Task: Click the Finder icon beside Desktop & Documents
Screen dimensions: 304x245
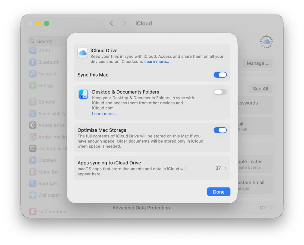Action: click(x=83, y=94)
